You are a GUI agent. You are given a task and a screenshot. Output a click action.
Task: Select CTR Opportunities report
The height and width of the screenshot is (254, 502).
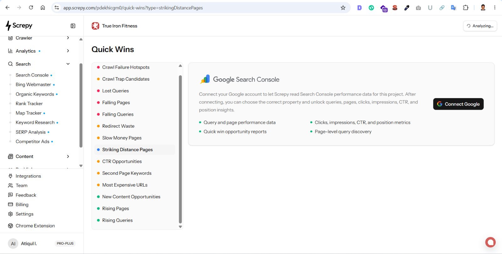[135, 161]
